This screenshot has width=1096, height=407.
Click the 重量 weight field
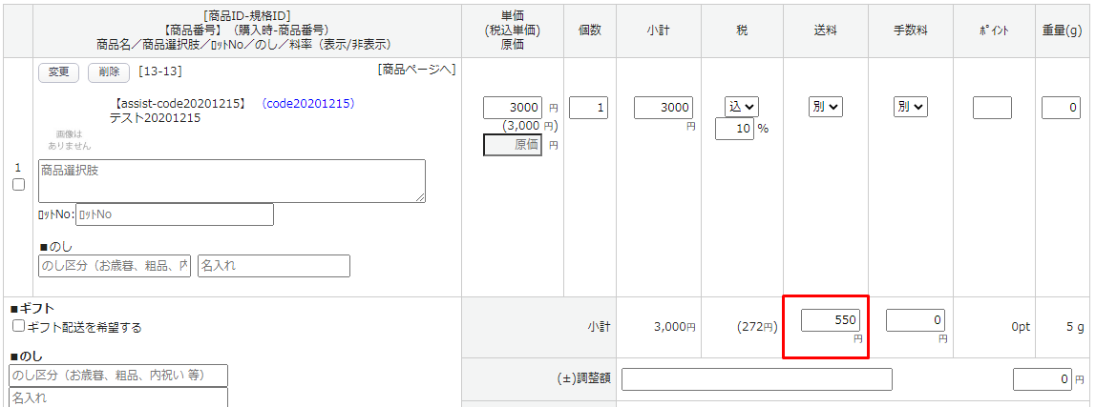point(1061,108)
